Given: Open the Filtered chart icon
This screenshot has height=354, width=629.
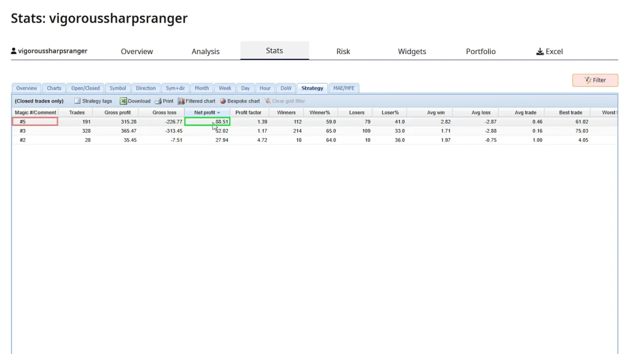Looking at the screenshot, I should [181, 101].
